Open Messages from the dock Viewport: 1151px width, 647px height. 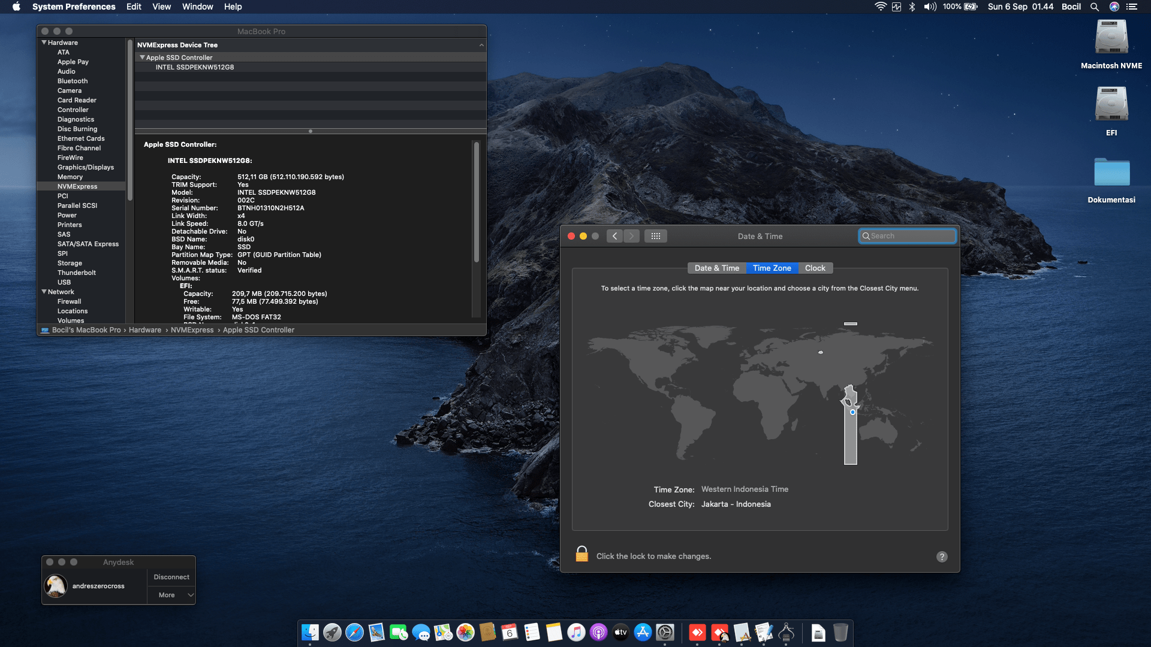(x=421, y=633)
